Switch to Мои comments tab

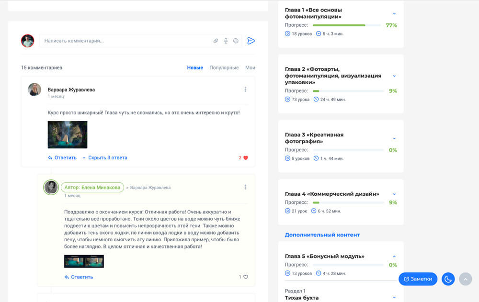(250, 68)
